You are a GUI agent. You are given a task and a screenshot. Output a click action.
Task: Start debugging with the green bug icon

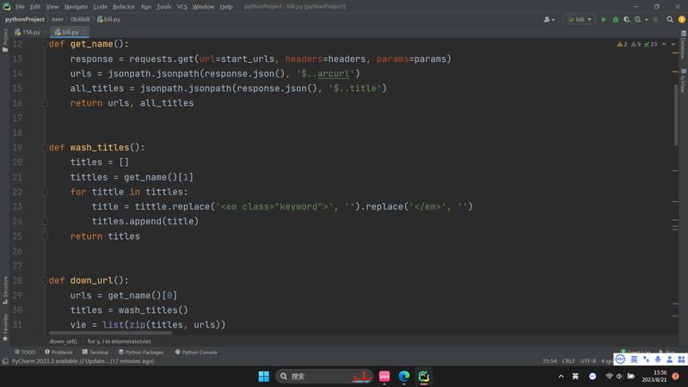615,19
